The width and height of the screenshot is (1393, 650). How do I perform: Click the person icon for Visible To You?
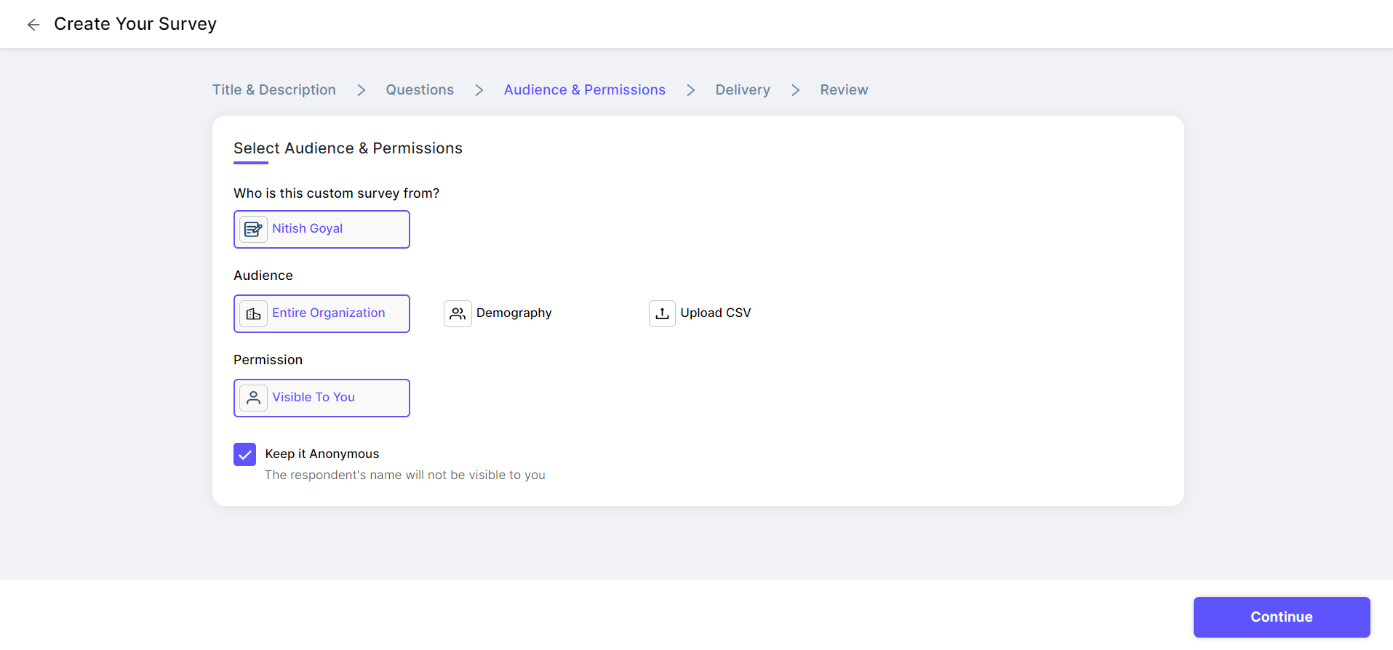(253, 398)
